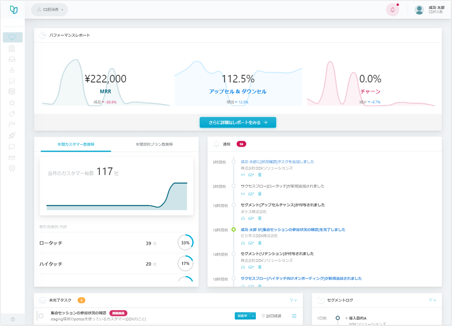Click the flag icon in sidebar

click(12, 125)
